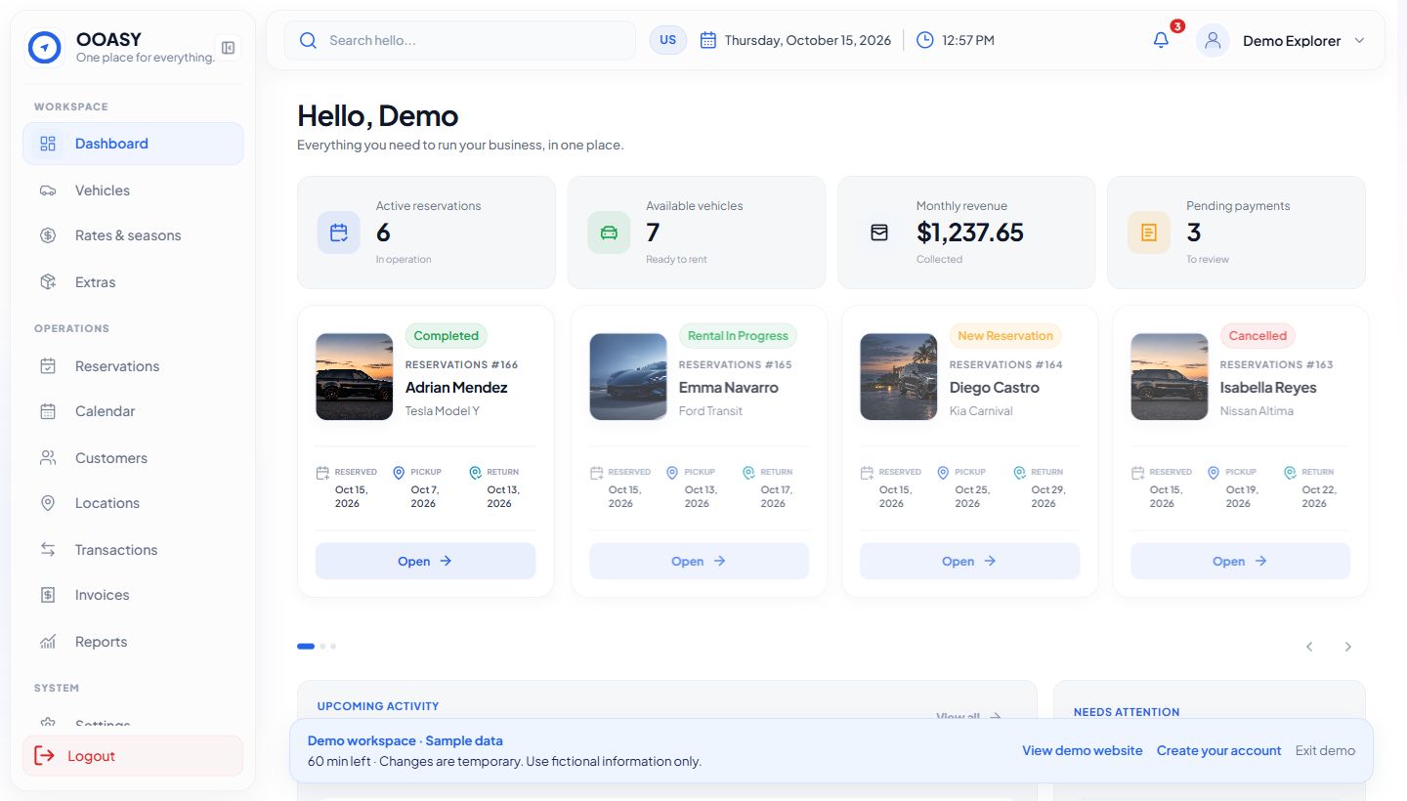Screen dimensions: 1407x801
Task: Open Rates & seasons section
Action: [133, 235]
